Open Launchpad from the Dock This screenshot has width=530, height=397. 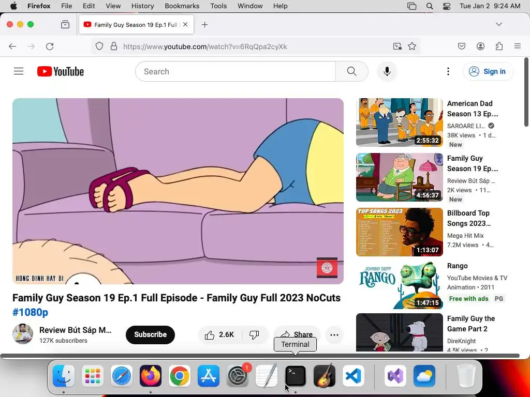(x=93, y=376)
